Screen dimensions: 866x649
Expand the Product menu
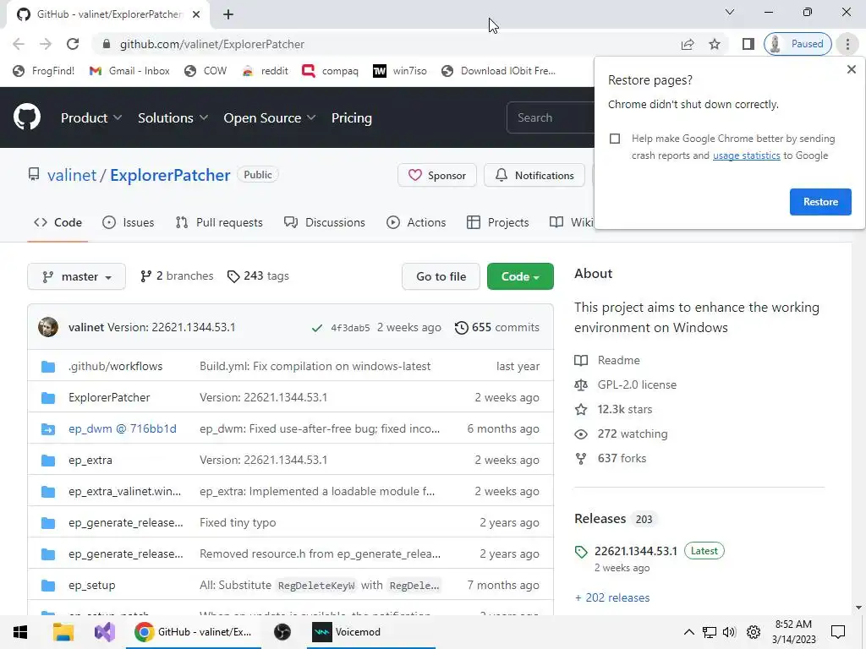pyautogui.click(x=91, y=117)
